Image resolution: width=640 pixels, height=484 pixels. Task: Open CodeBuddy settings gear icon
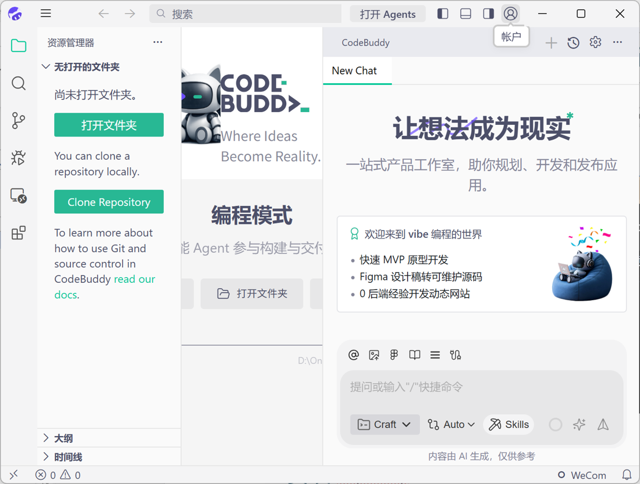pos(595,42)
